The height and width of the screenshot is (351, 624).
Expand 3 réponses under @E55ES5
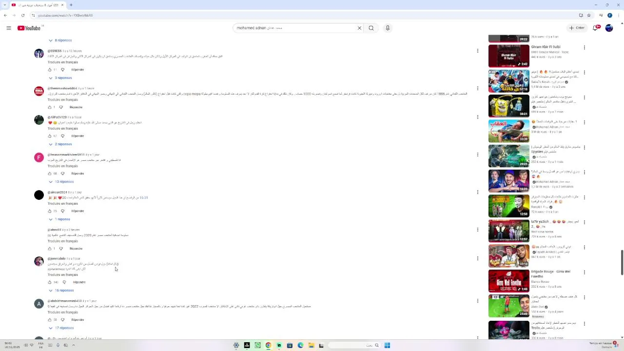[60, 78]
